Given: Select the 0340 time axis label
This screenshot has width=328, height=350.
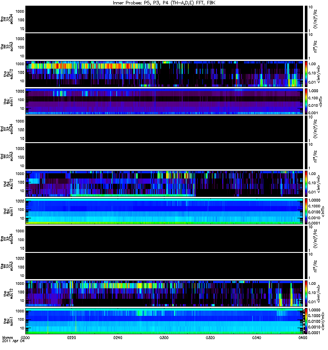Looking at the screenshot, I should pyautogui.click(x=257, y=338).
